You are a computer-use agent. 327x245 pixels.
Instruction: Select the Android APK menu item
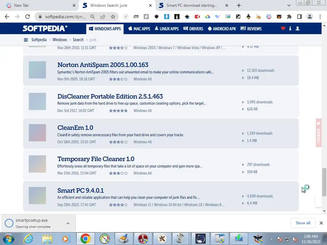point(222,29)
